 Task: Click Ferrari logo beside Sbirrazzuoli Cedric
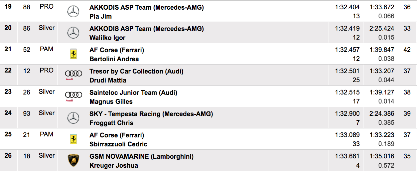coord(73,139)
